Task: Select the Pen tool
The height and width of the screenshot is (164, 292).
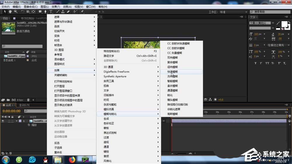Action: click(x=45, y=12)
